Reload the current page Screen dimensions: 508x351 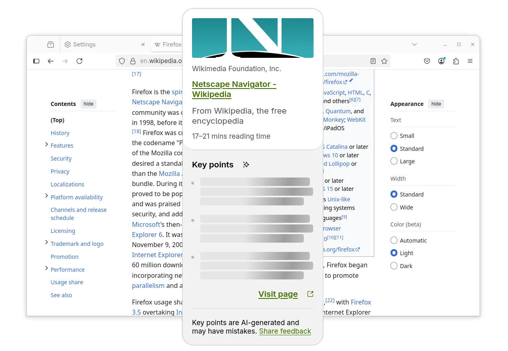click(x=79, y=61)
